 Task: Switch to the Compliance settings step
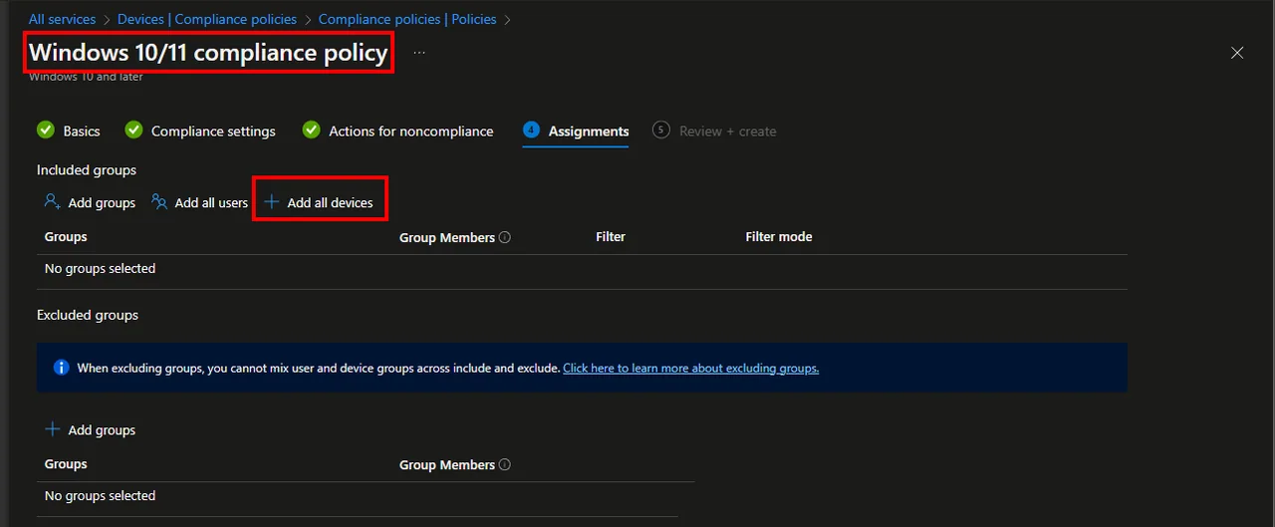coord(213,132)
